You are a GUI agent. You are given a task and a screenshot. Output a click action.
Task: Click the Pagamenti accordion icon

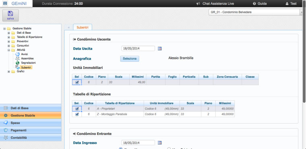[x=6, y=130]
